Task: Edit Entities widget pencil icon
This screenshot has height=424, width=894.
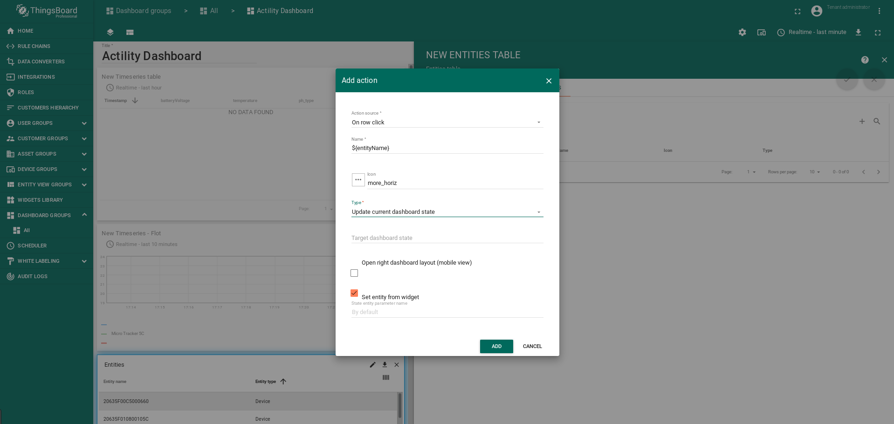Action: pyautogui.click(x=372, y=365)
